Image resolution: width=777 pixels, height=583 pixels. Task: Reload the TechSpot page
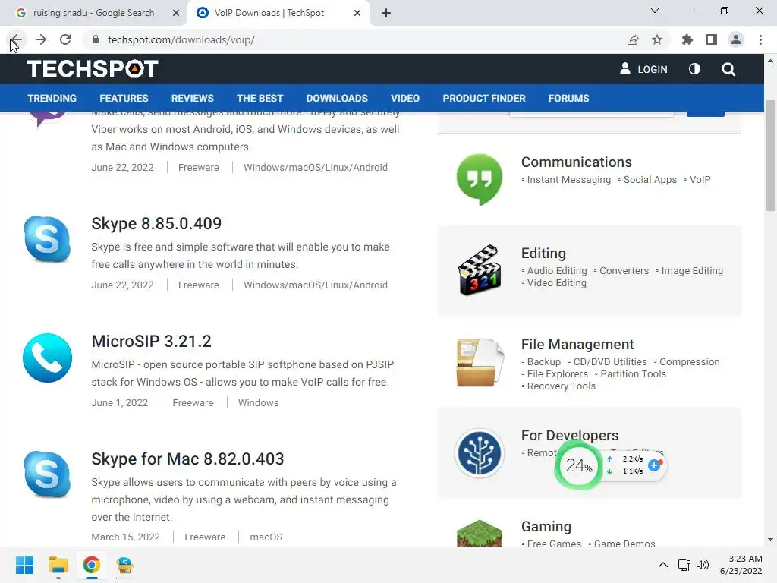coord(65,39)
